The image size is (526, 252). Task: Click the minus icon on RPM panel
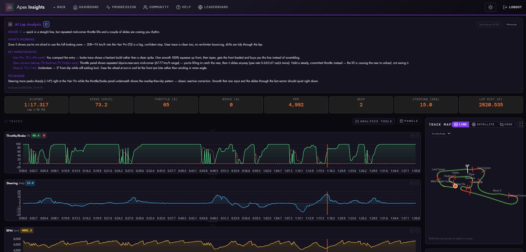click(417, 230)
